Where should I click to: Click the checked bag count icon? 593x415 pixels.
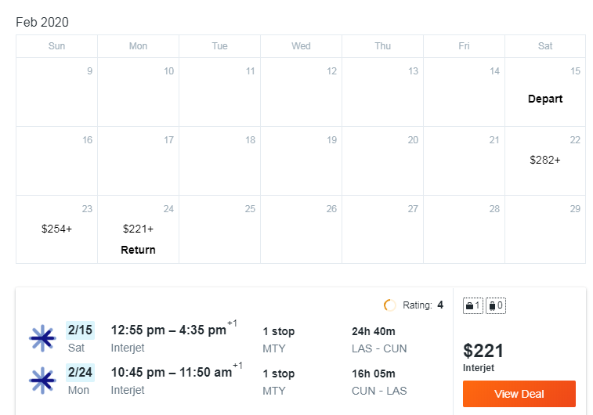coord(496,305)
